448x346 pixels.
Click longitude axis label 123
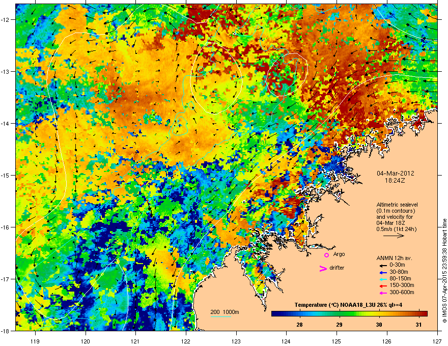(x=236, y=341)
